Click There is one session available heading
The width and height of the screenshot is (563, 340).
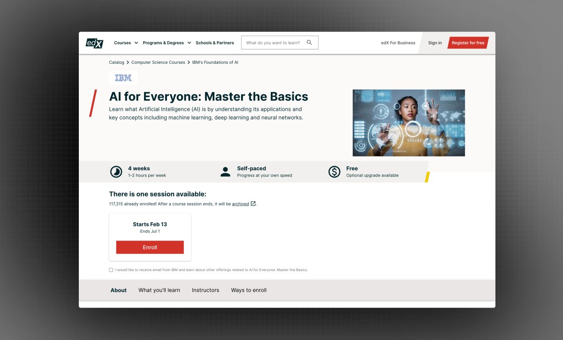point(158,194)
